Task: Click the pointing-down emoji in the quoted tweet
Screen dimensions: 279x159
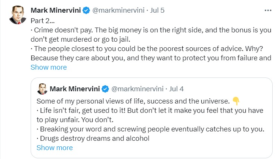Action: tap(236, 100)
